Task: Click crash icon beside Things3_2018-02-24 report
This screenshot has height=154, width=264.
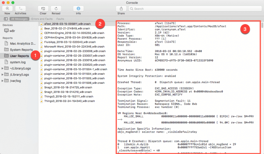Action: tap(41, 101)
